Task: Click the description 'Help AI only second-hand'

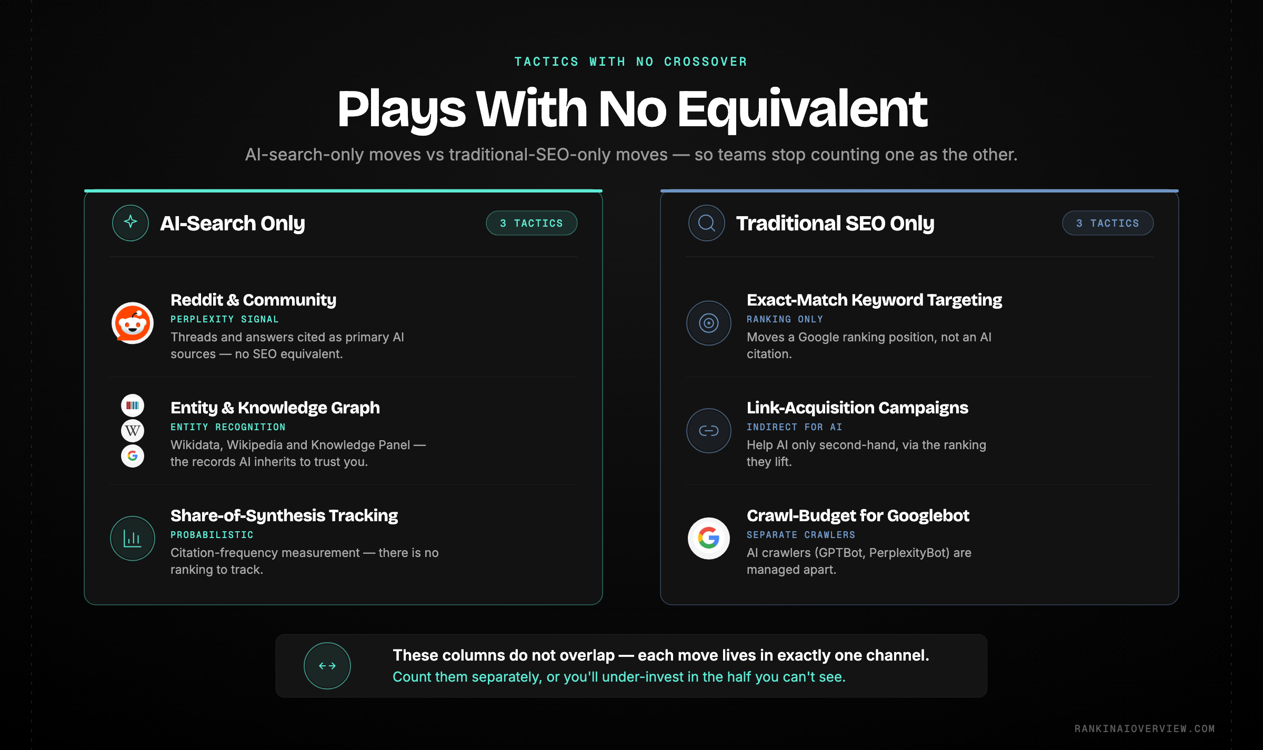Action: point(867,453)
